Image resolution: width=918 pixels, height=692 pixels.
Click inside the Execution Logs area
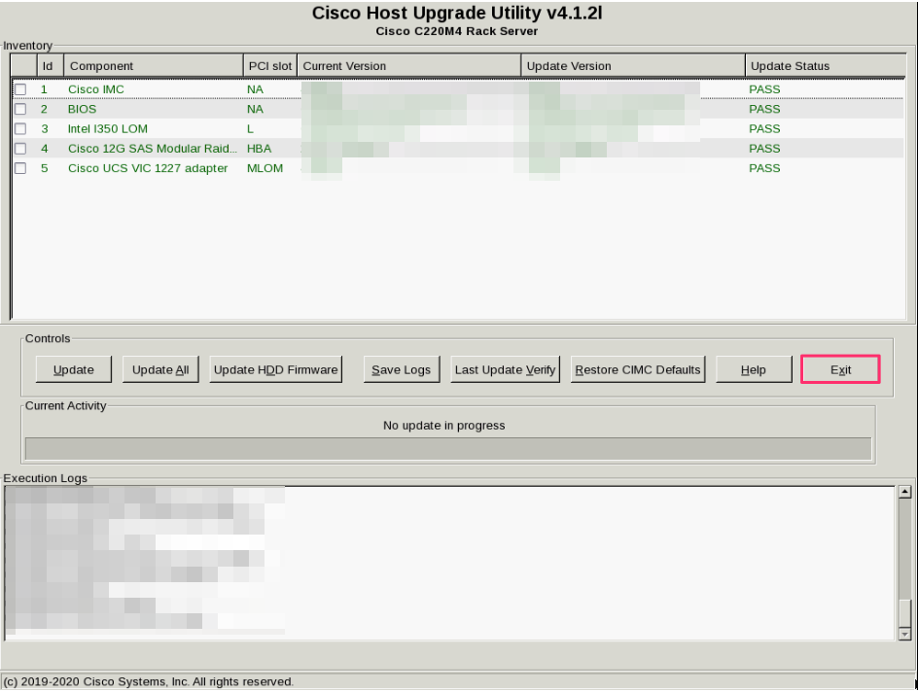(449, 563)
